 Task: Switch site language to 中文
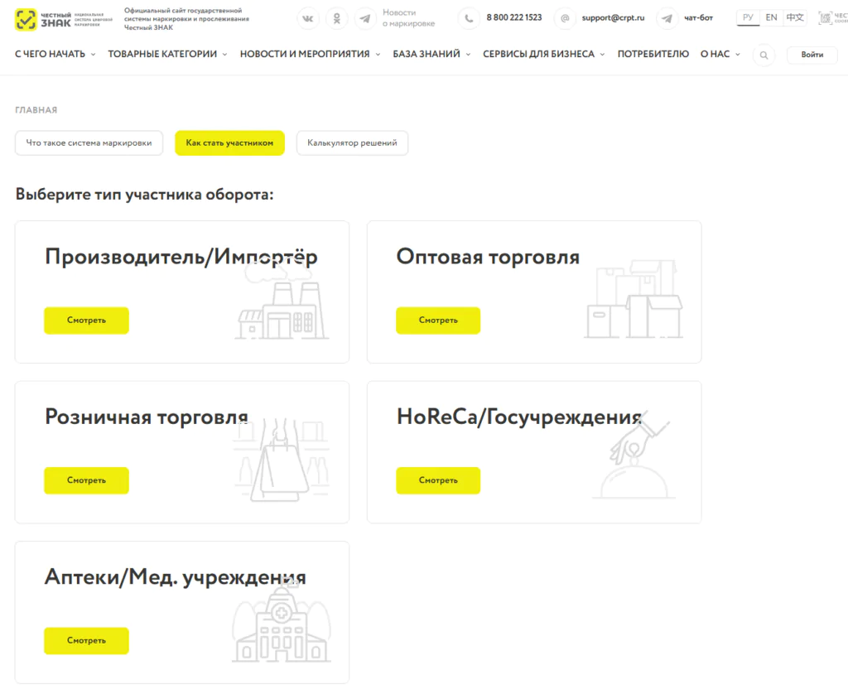(x=794, y=17)
